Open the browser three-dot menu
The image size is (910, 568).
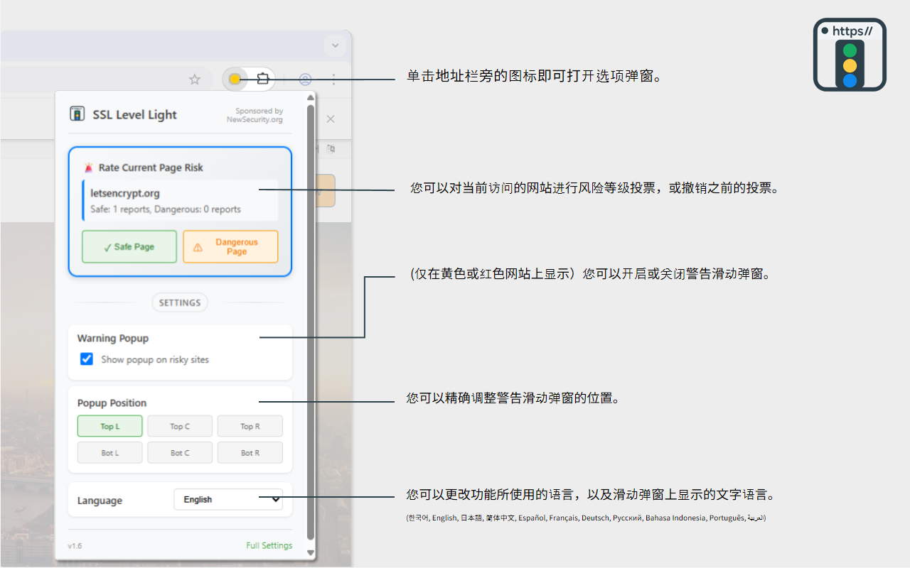tap(333, 79)
